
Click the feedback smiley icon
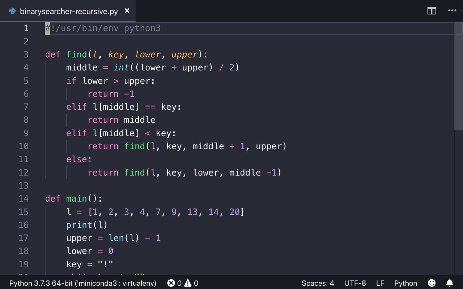click(x=432, y=283)
